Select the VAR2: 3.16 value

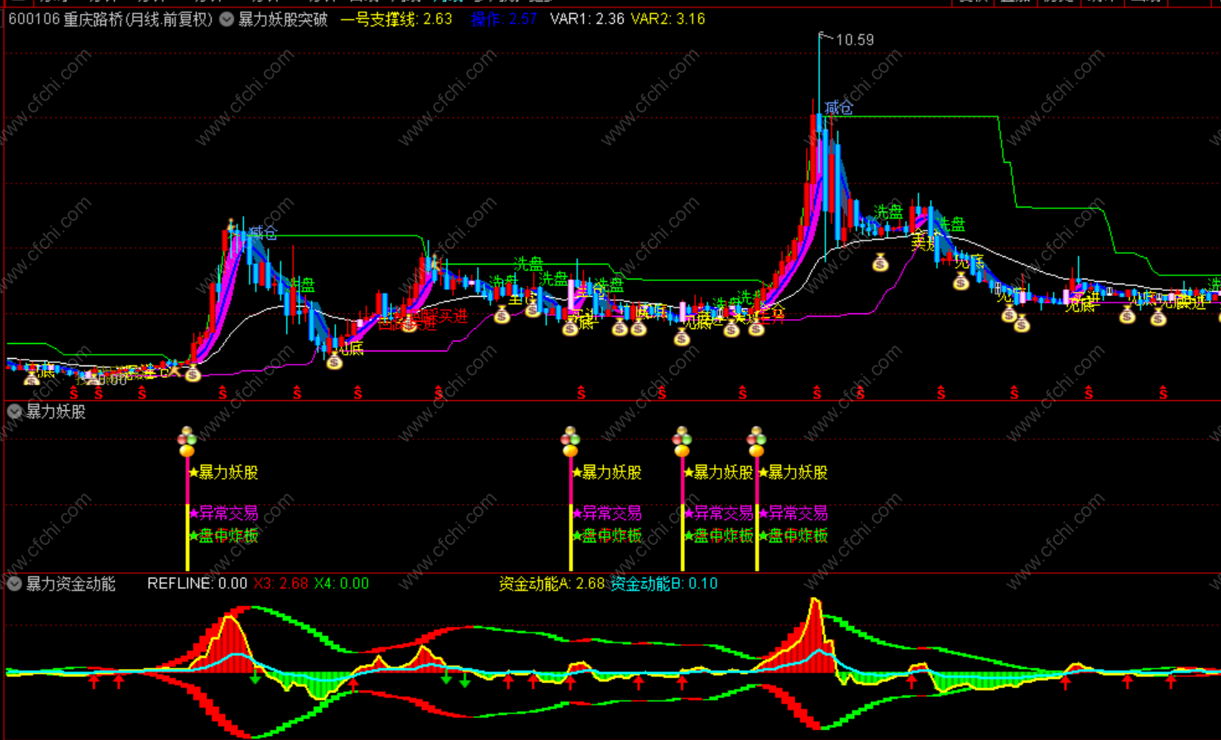tap(668, 19)
